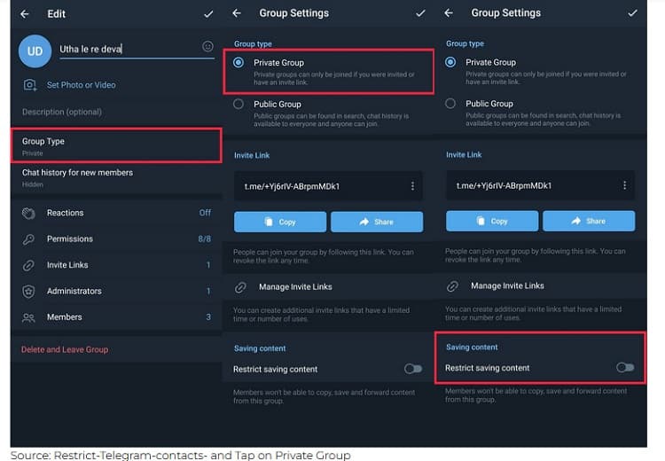The height and width of the screenshot is (461, 665).
Task: Open Manage Invite Links in middle panel
Action: click(x=295, y=286)
